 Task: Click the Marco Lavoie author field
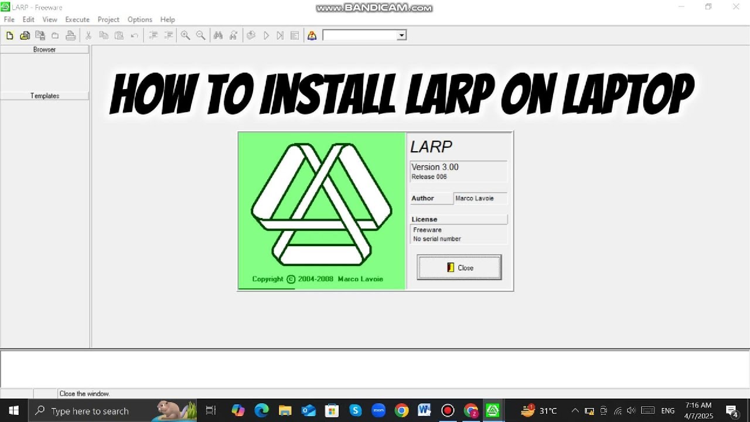(x=480, y=198)
